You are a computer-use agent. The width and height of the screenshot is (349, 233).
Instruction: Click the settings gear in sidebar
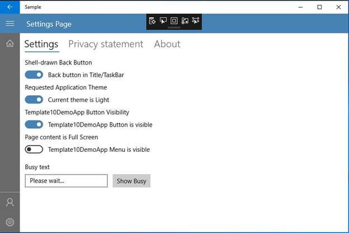coord(10,222)
